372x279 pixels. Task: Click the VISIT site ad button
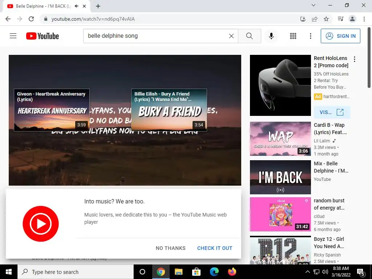[x=332, y=112]
